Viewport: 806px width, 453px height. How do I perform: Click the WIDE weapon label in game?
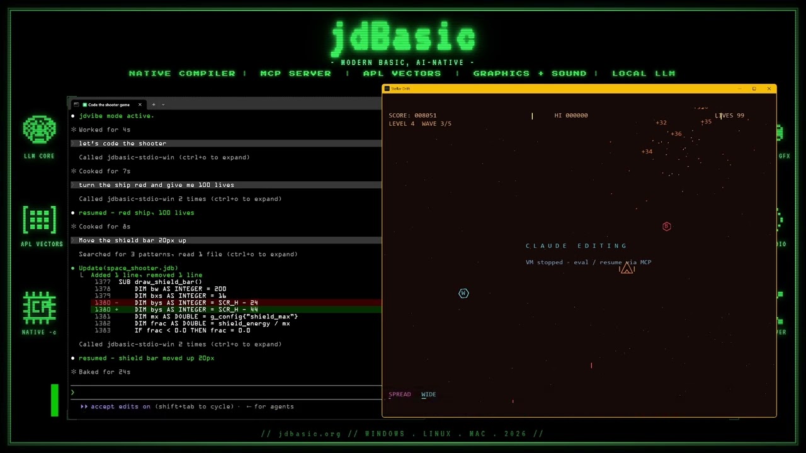pyautogui.click(x=428, y=394)
